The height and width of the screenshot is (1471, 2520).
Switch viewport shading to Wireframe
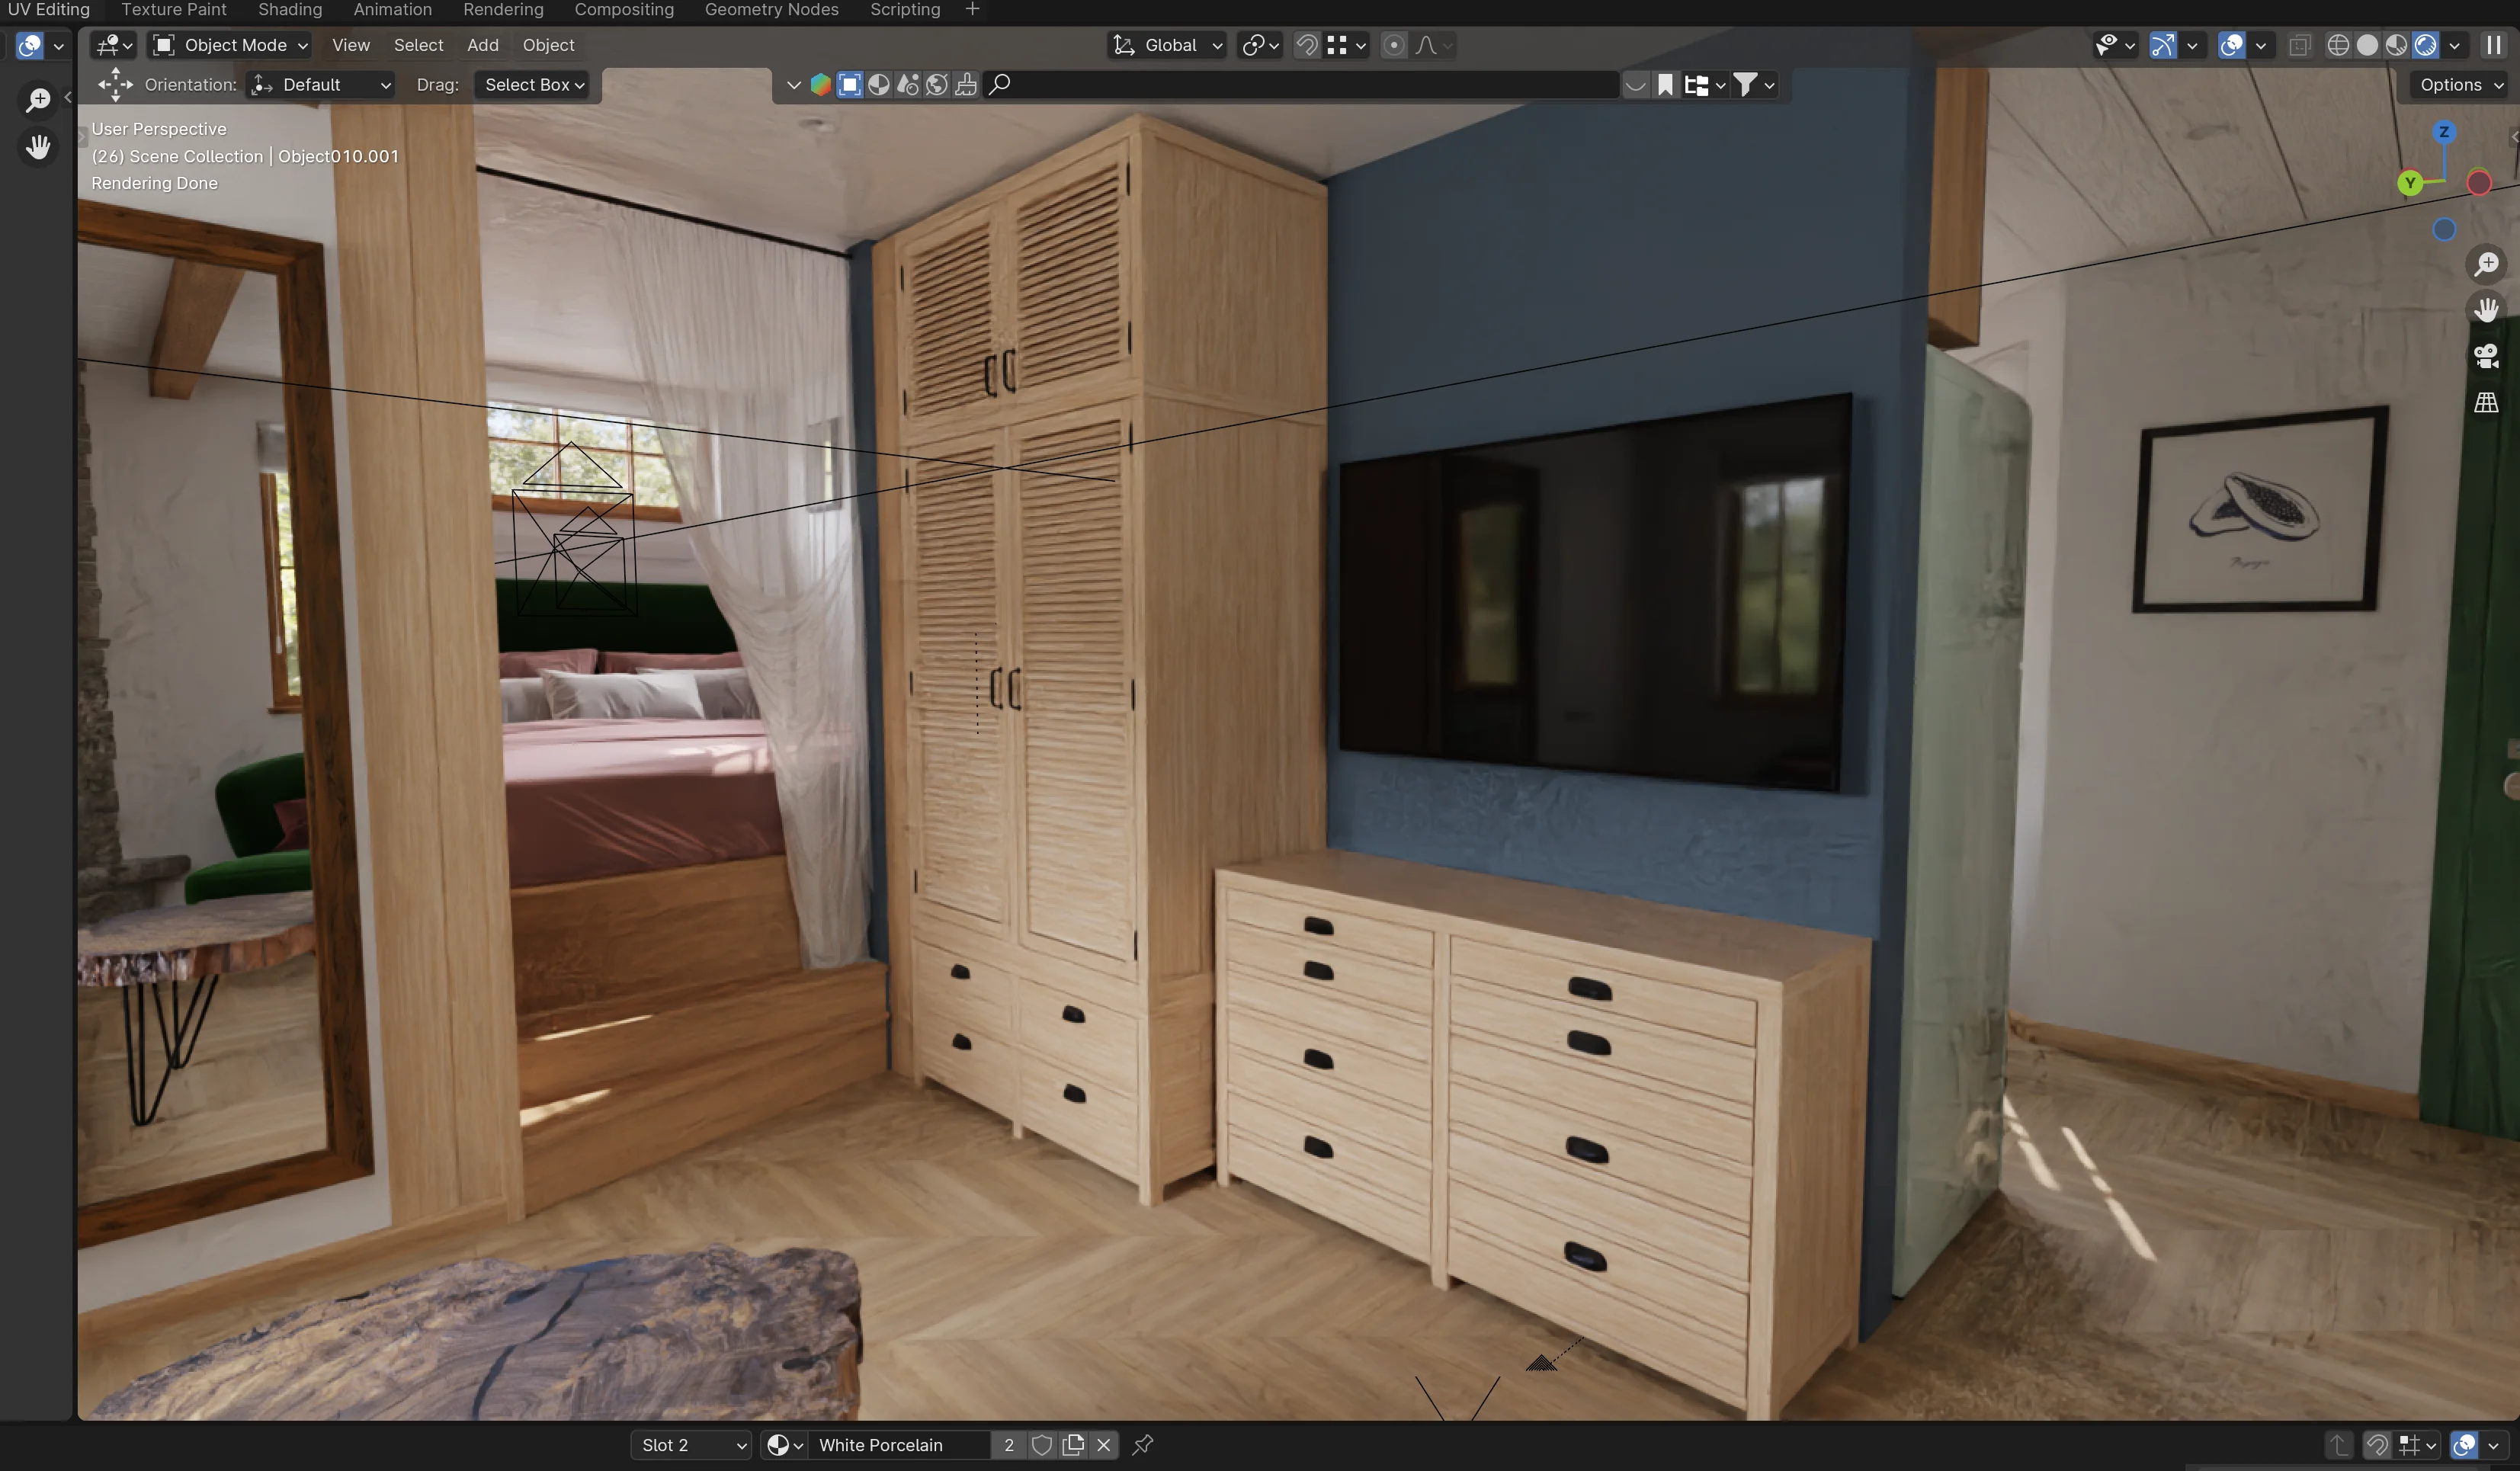2338,45
